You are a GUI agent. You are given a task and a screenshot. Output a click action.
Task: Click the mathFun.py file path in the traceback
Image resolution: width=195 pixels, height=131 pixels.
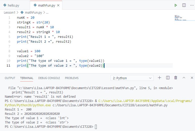pos(76,88)
